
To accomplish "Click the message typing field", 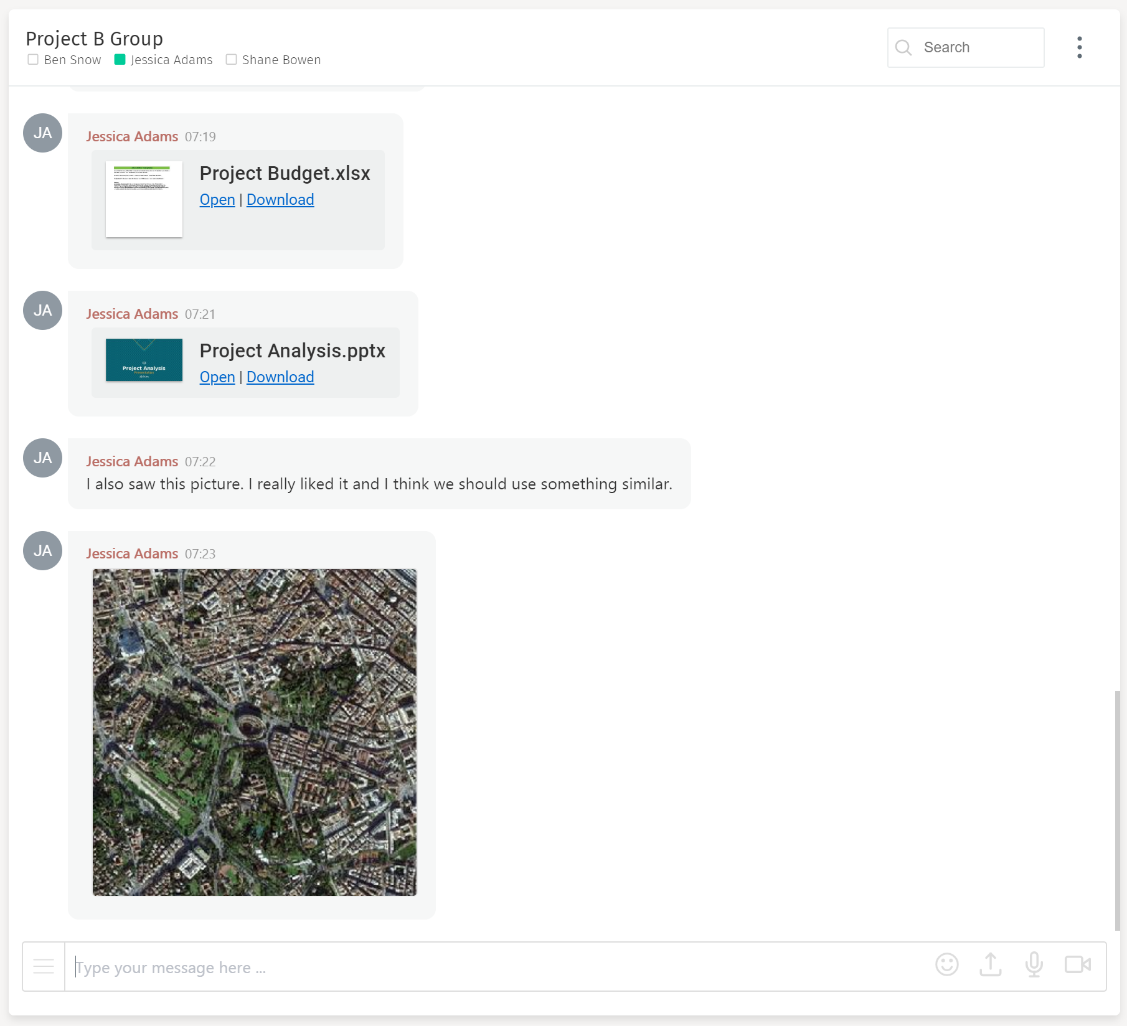I will pyautogui.click(x=249, y=967).
